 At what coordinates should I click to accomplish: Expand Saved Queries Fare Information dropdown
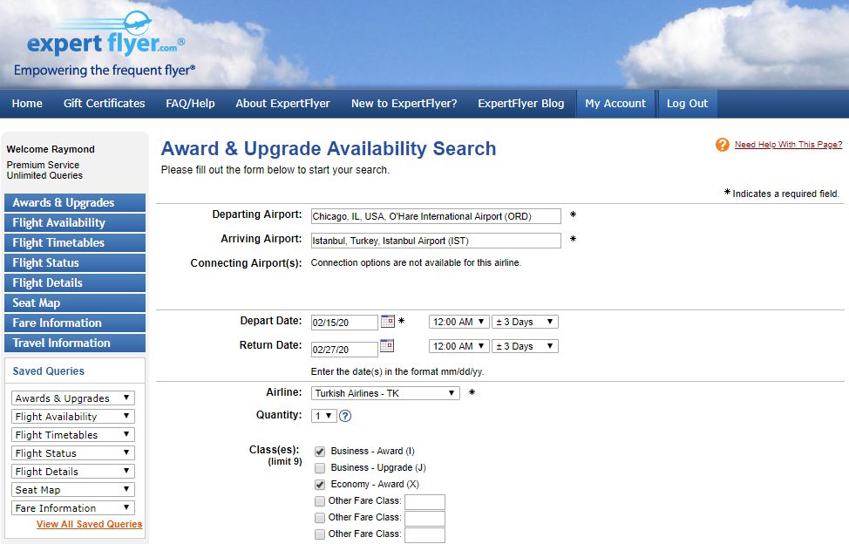73,508
